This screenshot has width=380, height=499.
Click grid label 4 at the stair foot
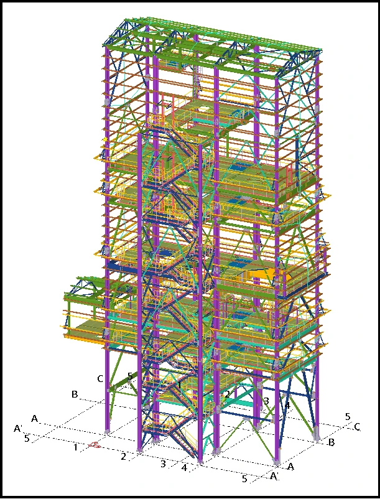tap(185, 467)
